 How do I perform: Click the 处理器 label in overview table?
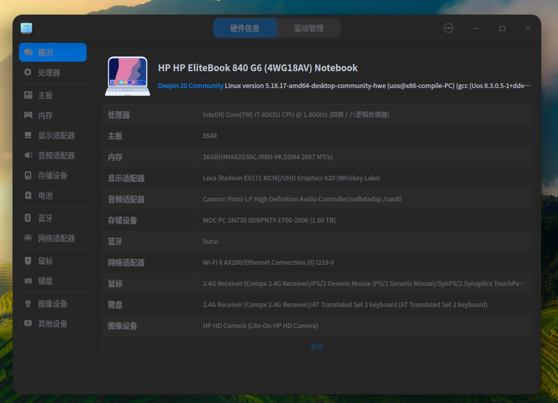tap(119, 115)
